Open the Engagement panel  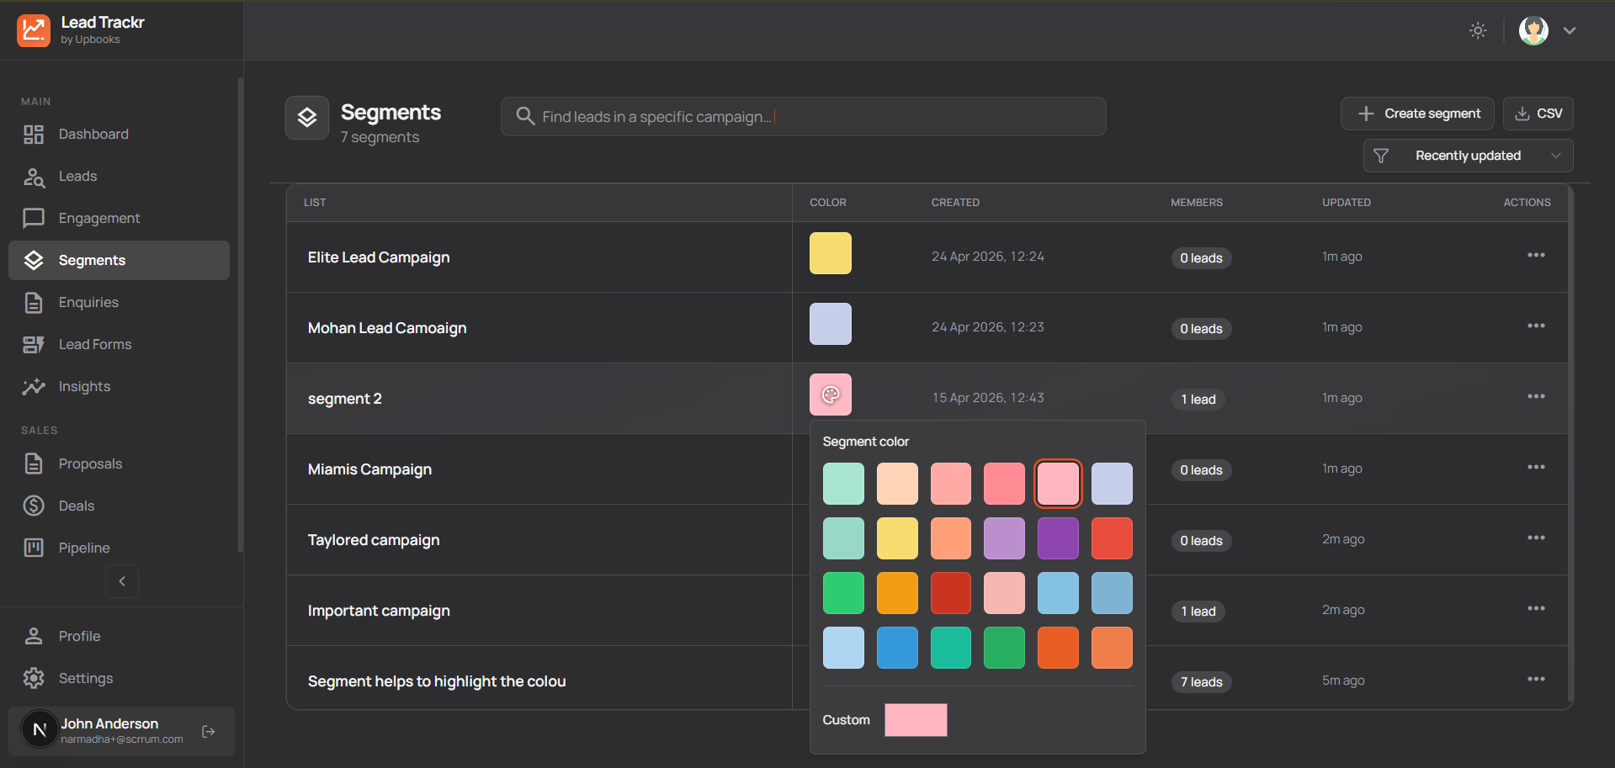pyautogui.click(x=98, y=218)
